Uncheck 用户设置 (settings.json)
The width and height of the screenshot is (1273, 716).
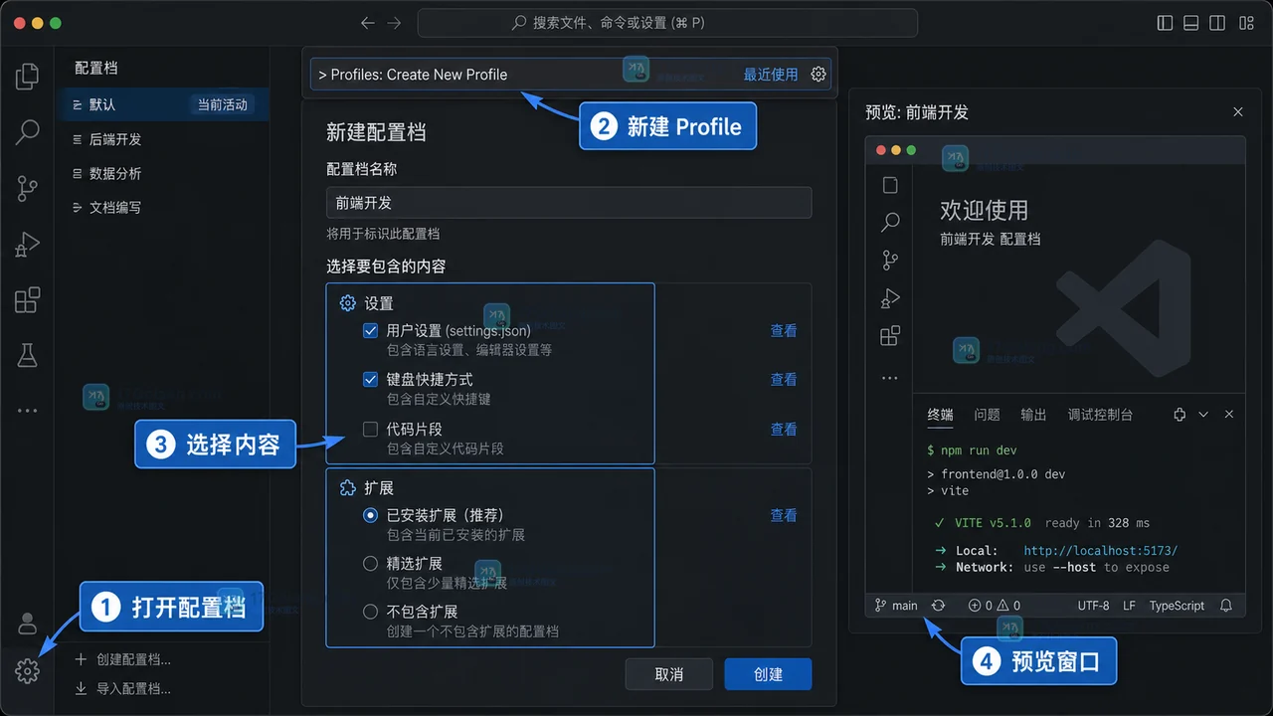[370, 330]
